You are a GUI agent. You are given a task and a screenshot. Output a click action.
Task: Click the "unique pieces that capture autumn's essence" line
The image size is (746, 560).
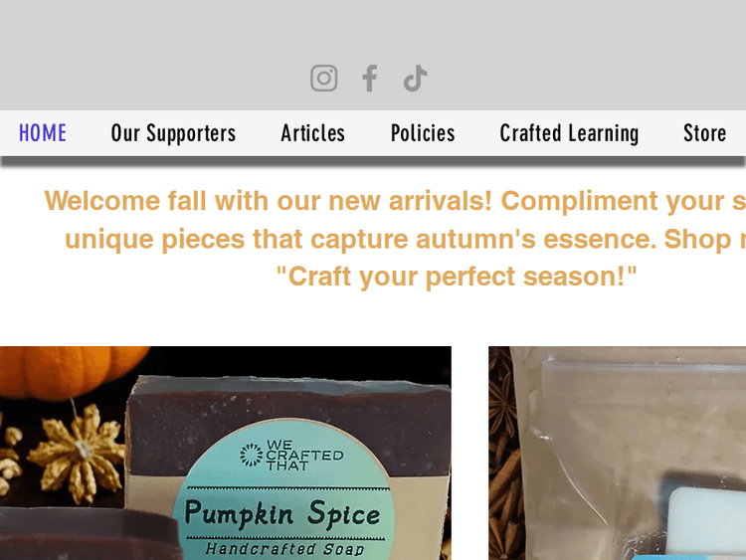pyautogui.click(x=361, y=239)
